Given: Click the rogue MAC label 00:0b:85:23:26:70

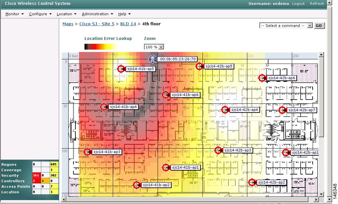Looking at the screenshot, I should pyautogui.click(x=178, y=59).
